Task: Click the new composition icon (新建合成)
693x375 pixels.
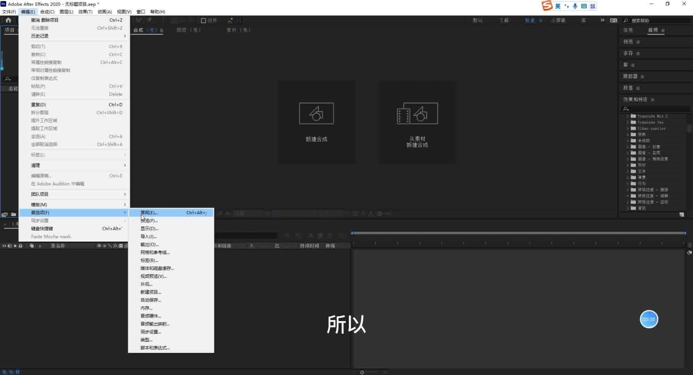Action: click(x=316, y=114)
